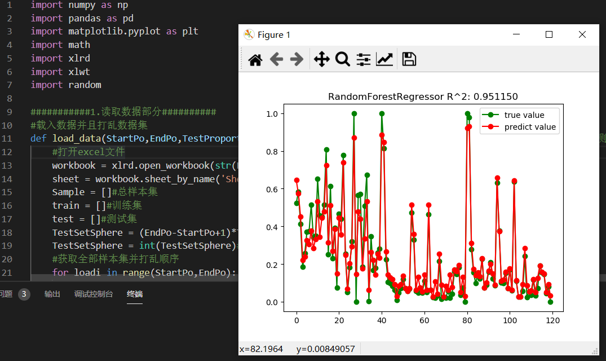The image size is (606, 361).
Task: Open the subplot spacing configuration tool
Action: (364, 59)
